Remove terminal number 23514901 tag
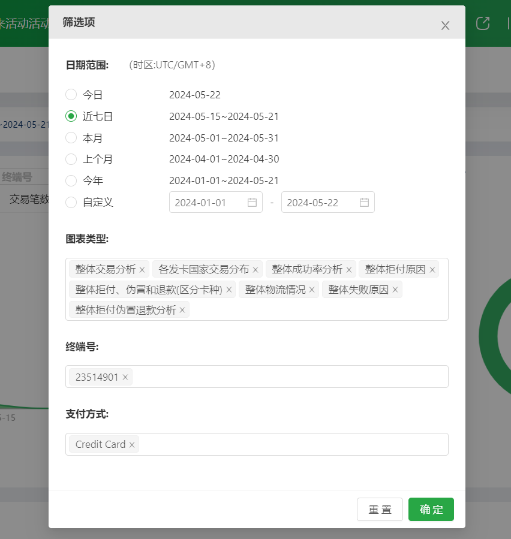This screenshot has width=511, height=539. 125,378
